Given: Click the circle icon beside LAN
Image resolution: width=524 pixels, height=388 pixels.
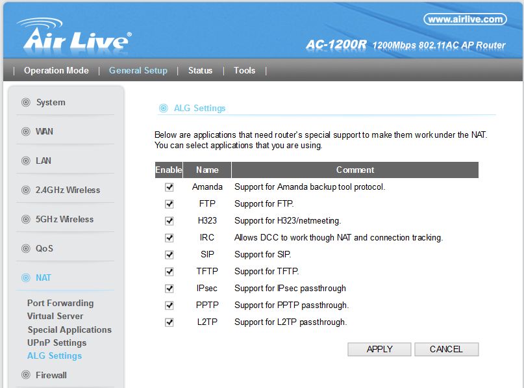Looking at the screenshot, I should point(26,161).
